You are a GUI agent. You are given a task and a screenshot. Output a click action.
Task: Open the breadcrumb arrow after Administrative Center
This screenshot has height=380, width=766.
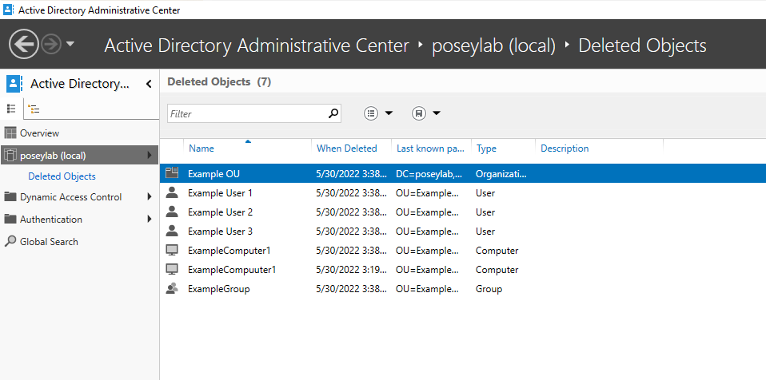pyautogui.click(x=421, y=45)
